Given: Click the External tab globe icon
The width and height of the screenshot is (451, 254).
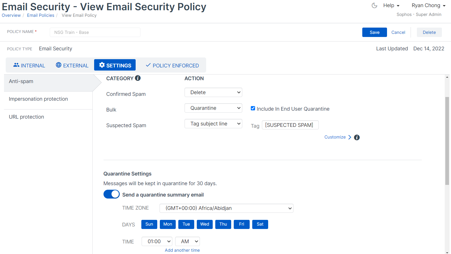Looking at the screenshot, I should [x=59, y=65].
